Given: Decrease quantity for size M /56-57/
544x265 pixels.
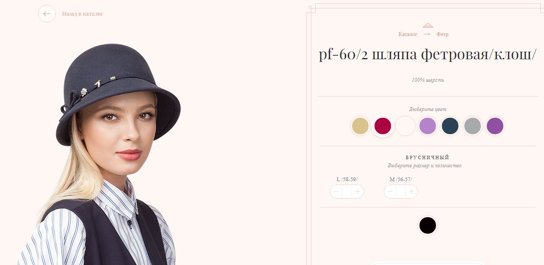Looking at the screenshot, I should pyautogui.click(x=390, y=192).
